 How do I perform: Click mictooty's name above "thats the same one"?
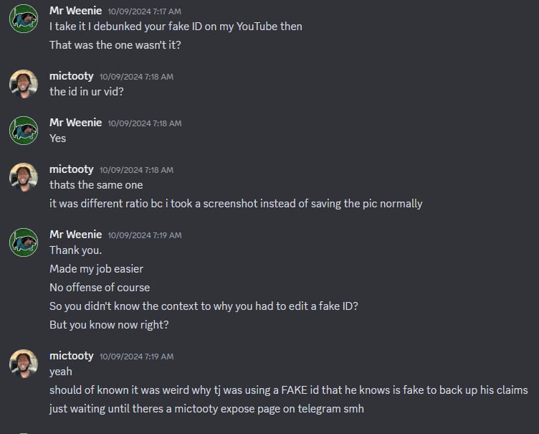click(x=71, y=169)
